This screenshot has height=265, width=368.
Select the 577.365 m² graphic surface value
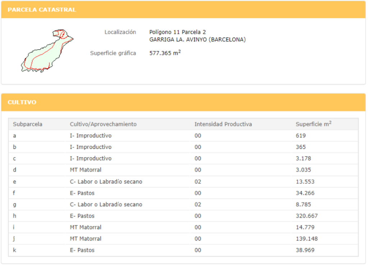(x=165, y=53)
